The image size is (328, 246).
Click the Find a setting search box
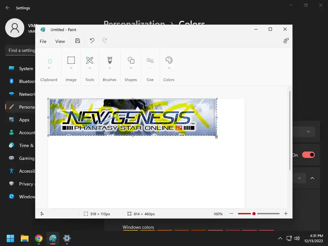click(x=20, y=50)
